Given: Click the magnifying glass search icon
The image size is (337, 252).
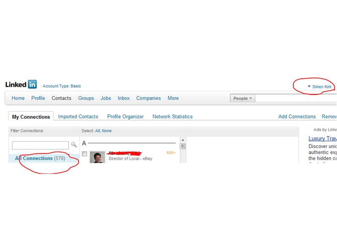Looking at the screenshot, I should point(74,144).
